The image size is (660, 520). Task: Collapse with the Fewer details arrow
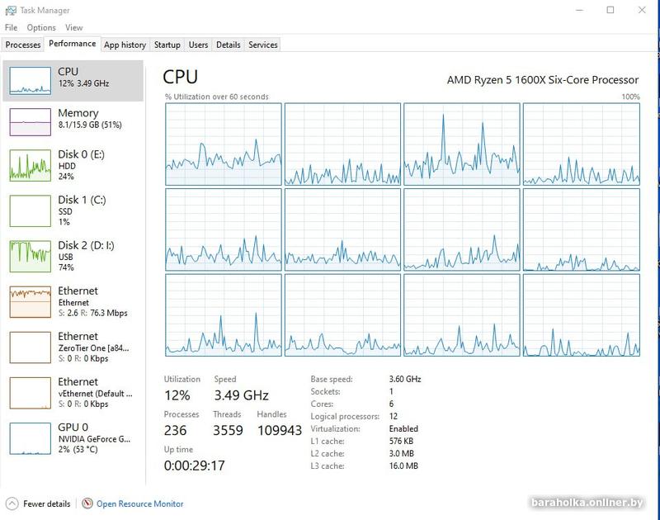pos(12,503)
